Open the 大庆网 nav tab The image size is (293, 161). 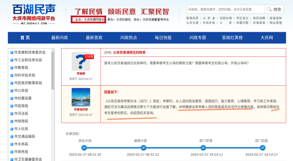(x=267, y=38)
